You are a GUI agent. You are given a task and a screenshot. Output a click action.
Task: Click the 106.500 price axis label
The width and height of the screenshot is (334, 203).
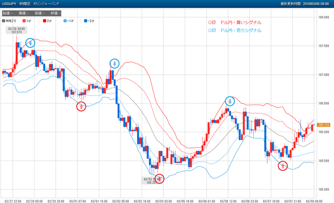(x=323, y=103)
